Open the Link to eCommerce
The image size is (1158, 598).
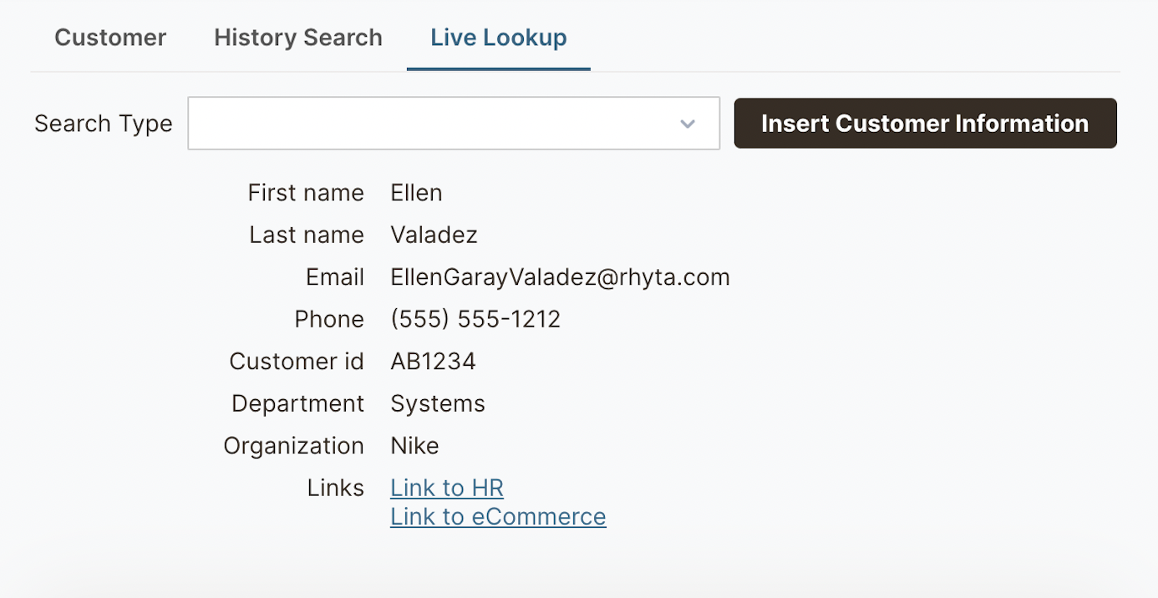(498, 517)
